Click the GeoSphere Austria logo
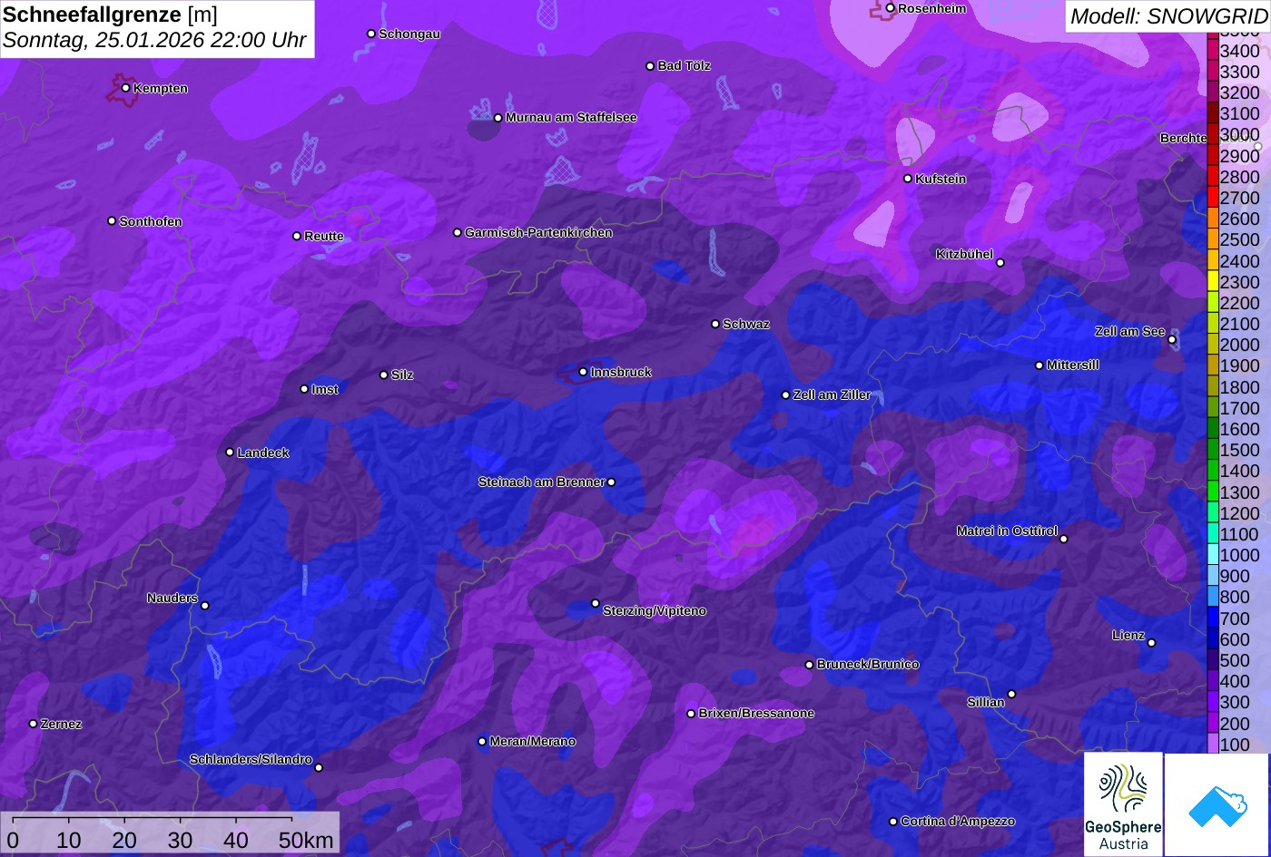 point(1123,803)
